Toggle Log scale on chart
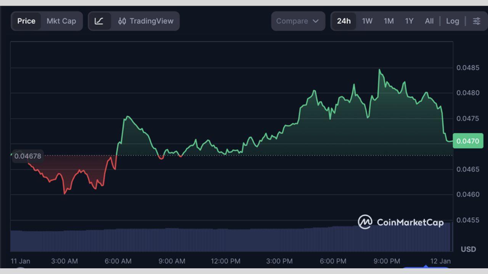The height and width of the screenshot is (274, 488). click(x=453, y=21)
